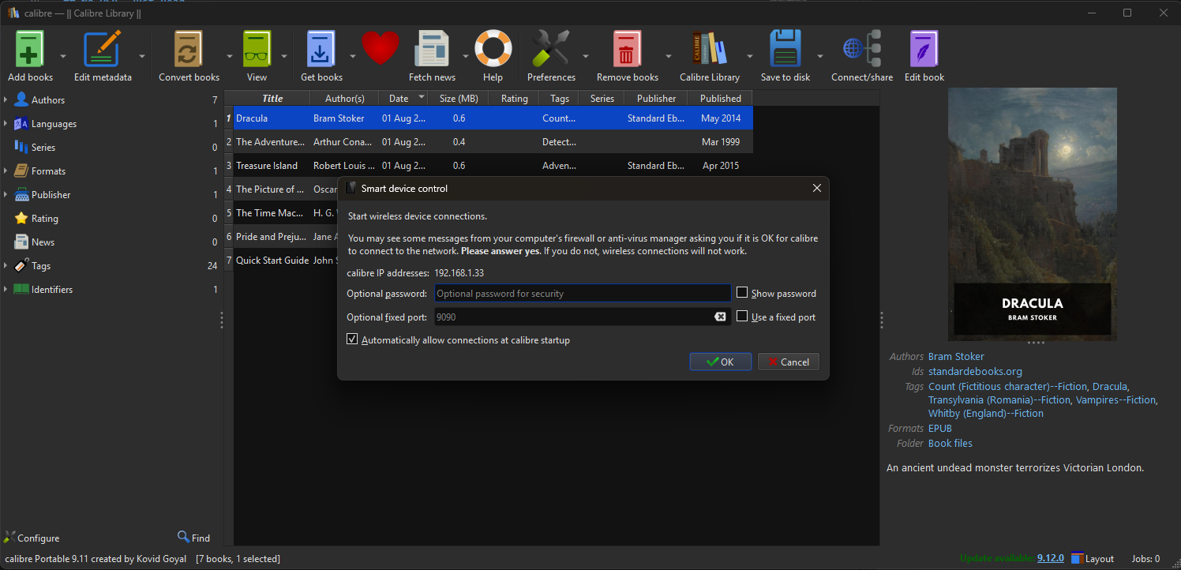Screen dimensions: 1181x570
Task: Expand the Languages category arrow
Action: pyautogui.click(x=6, y=123)
